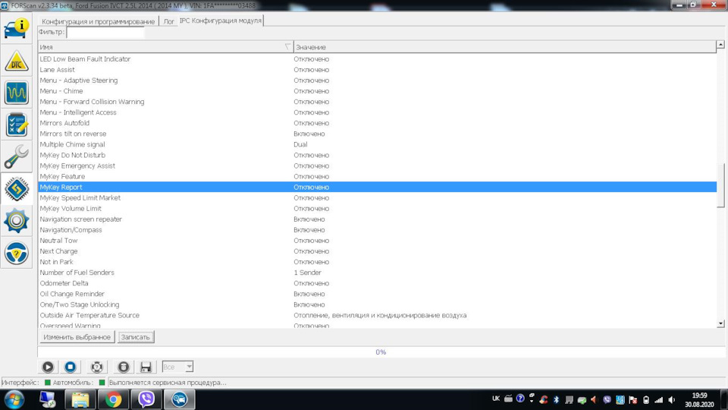This screenshot has width=728, height=410.
Task: Open Chrome from the taskbar
Action: 113,399
